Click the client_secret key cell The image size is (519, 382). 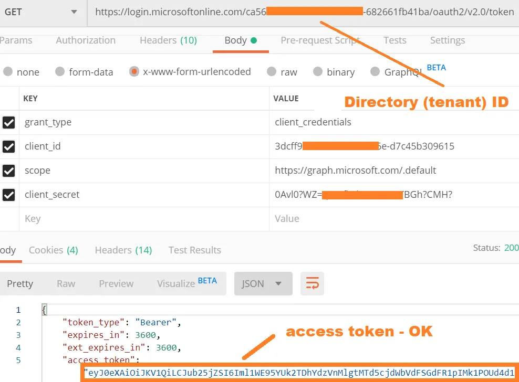click(144, 195)
